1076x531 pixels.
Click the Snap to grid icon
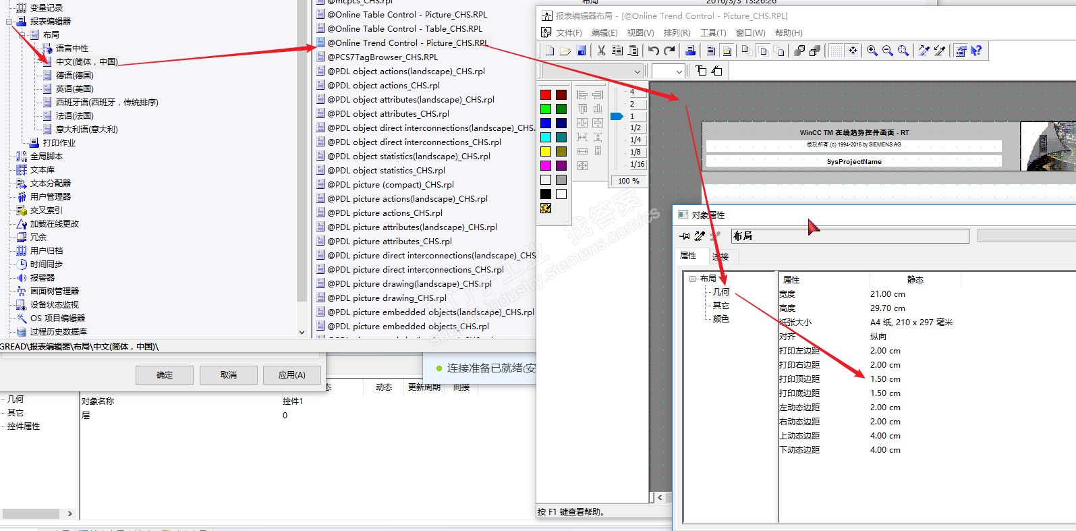[x=853, y=51]
